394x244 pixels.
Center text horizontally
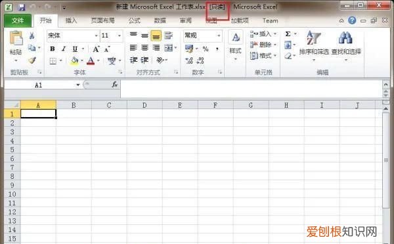[x=144, y=47]
